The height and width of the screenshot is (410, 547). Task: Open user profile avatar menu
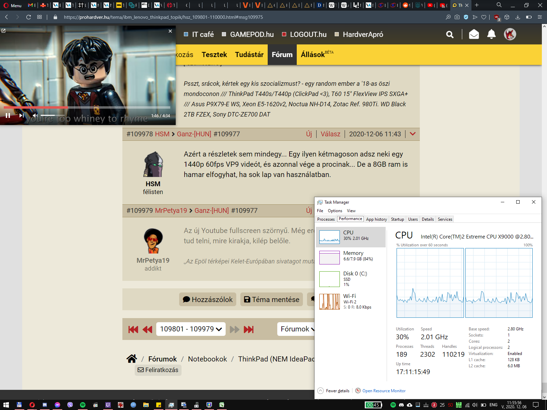(x=510, y=34)
